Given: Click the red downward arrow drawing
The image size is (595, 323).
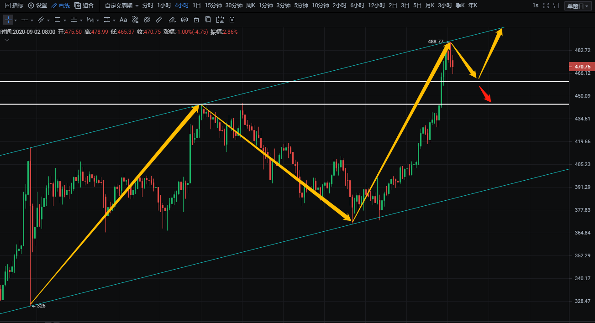Looking at the screenshot, I should click(485, 94).
